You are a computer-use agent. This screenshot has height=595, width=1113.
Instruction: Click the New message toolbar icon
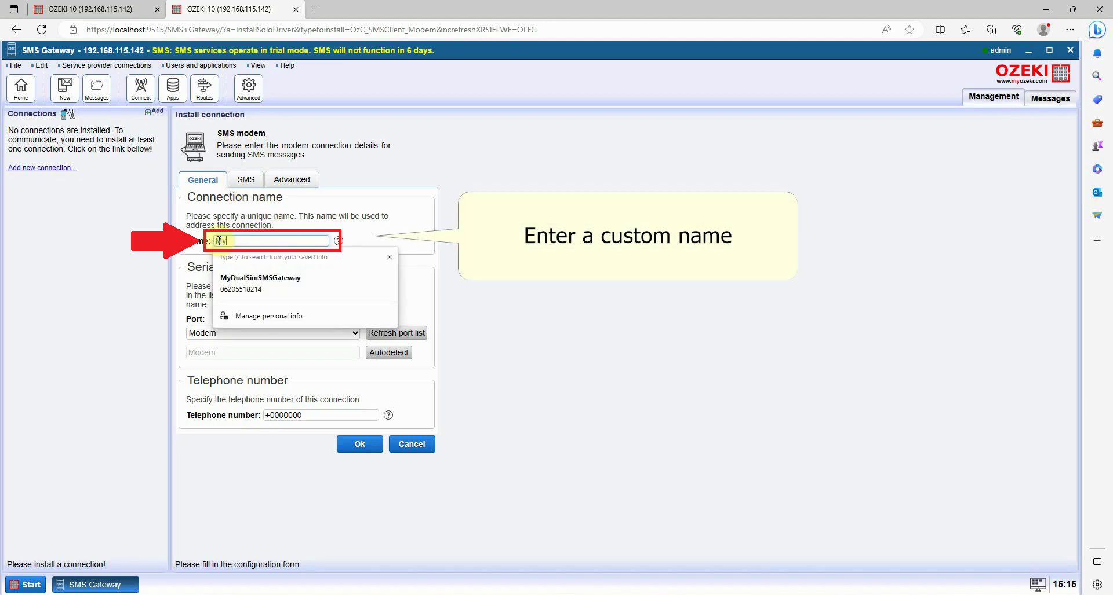tap(65, 89)
